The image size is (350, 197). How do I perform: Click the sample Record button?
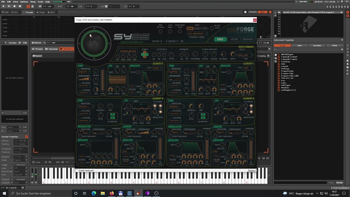37,56
